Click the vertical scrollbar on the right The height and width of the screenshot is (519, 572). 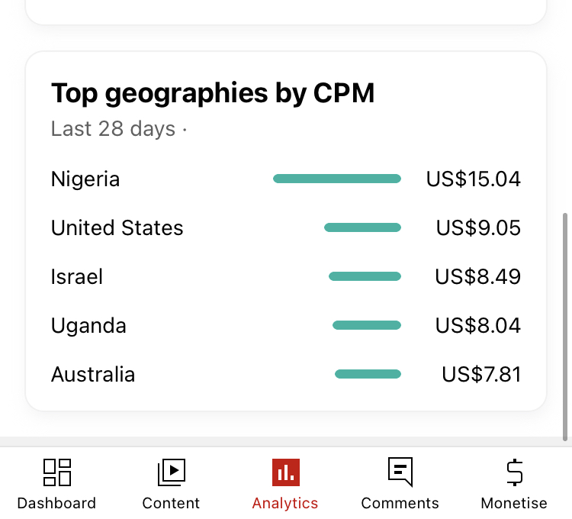coord(565,327)
